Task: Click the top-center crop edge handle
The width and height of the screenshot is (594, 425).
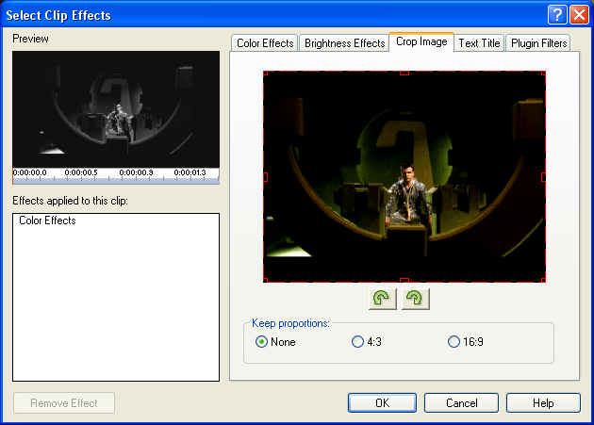Action: pos(404,73)
